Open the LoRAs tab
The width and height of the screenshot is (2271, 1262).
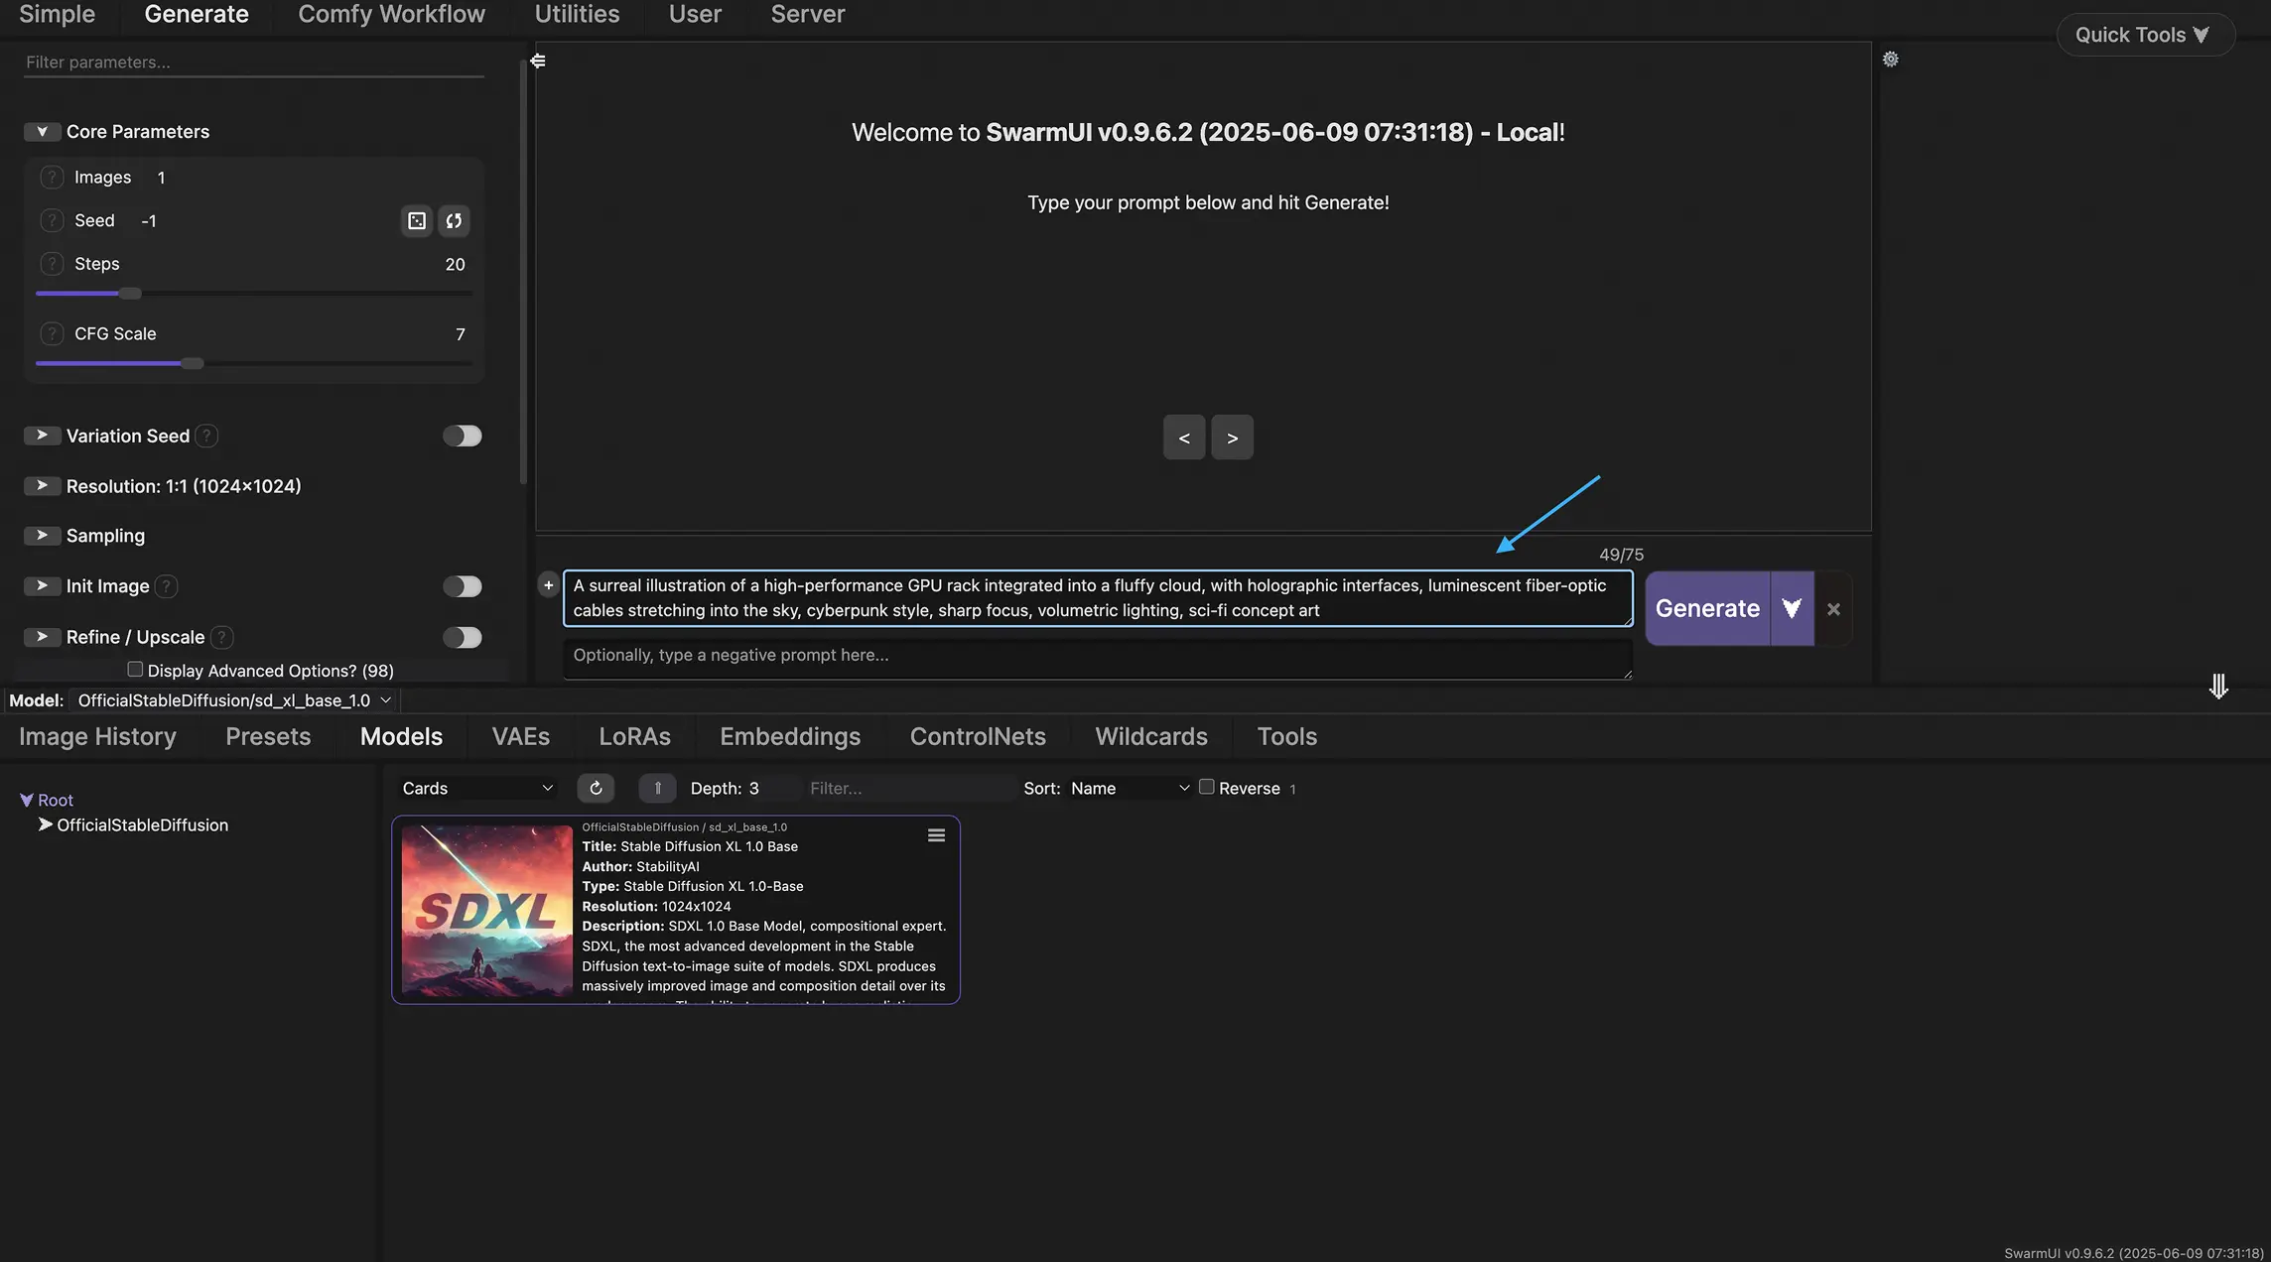(634, 736)
